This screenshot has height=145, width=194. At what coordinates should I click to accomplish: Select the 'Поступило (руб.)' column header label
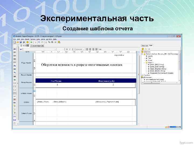(x=106, y=81)
